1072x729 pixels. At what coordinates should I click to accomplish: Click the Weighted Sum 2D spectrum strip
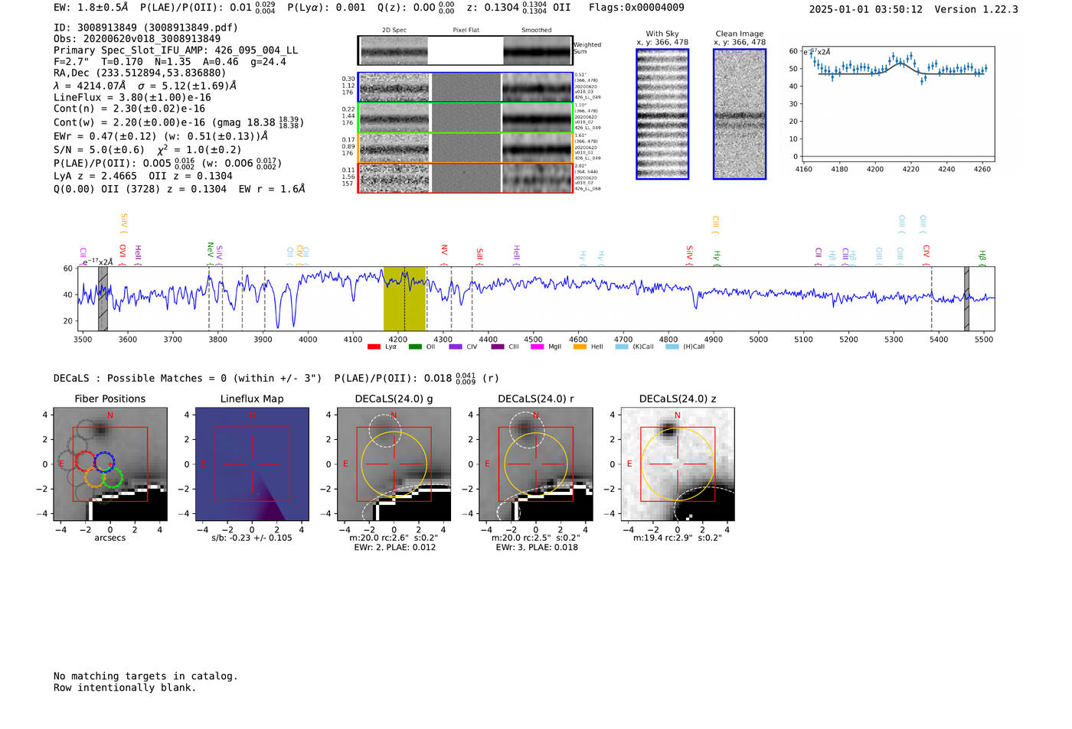tap(466, 50)
